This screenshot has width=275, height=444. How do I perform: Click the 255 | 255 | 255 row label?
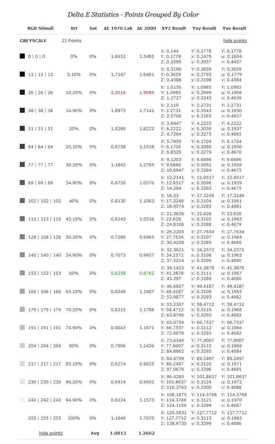(45, 418)
